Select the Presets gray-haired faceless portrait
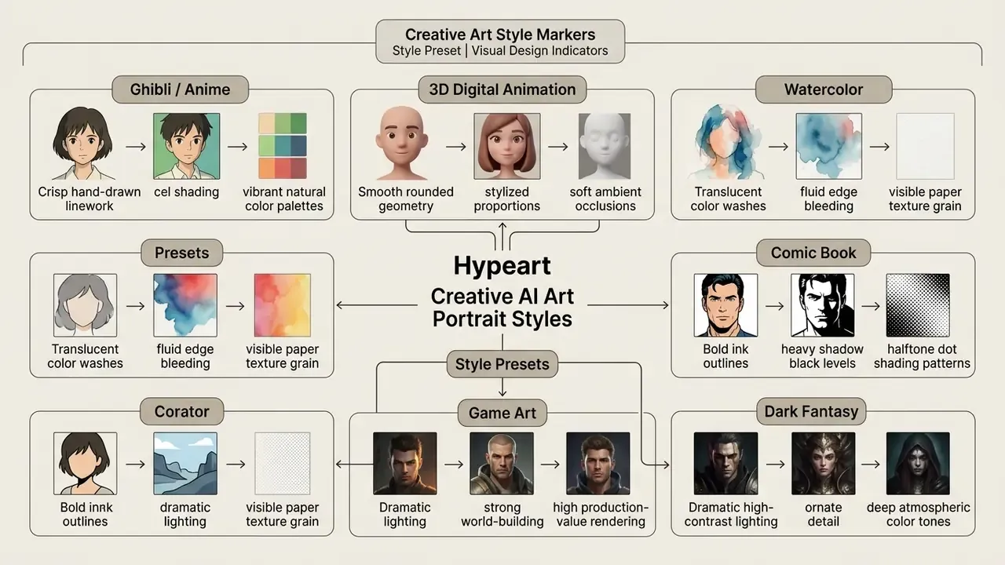 click(85, 305)
